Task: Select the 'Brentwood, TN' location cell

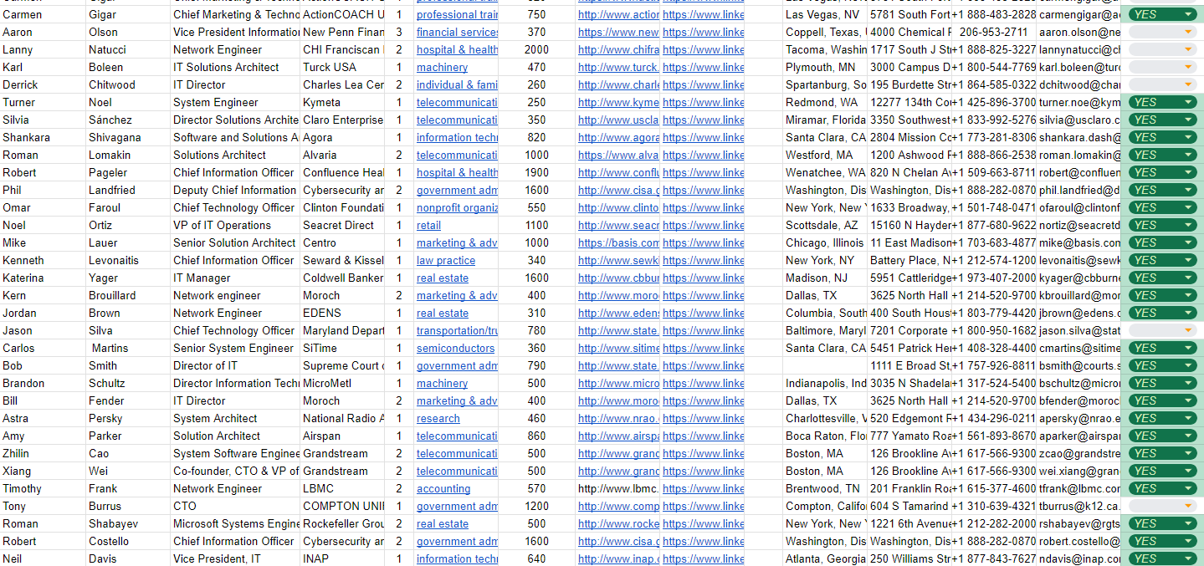Action: click(x=825, y=488)
